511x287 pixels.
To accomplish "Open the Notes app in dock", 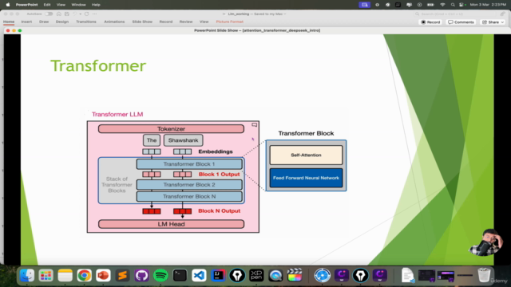I will tap(65, 276).
